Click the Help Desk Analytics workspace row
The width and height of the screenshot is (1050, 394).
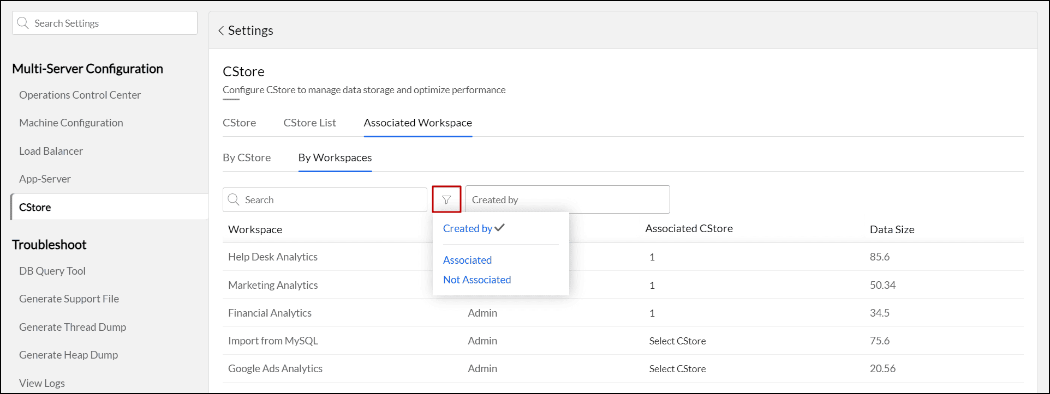273,257
